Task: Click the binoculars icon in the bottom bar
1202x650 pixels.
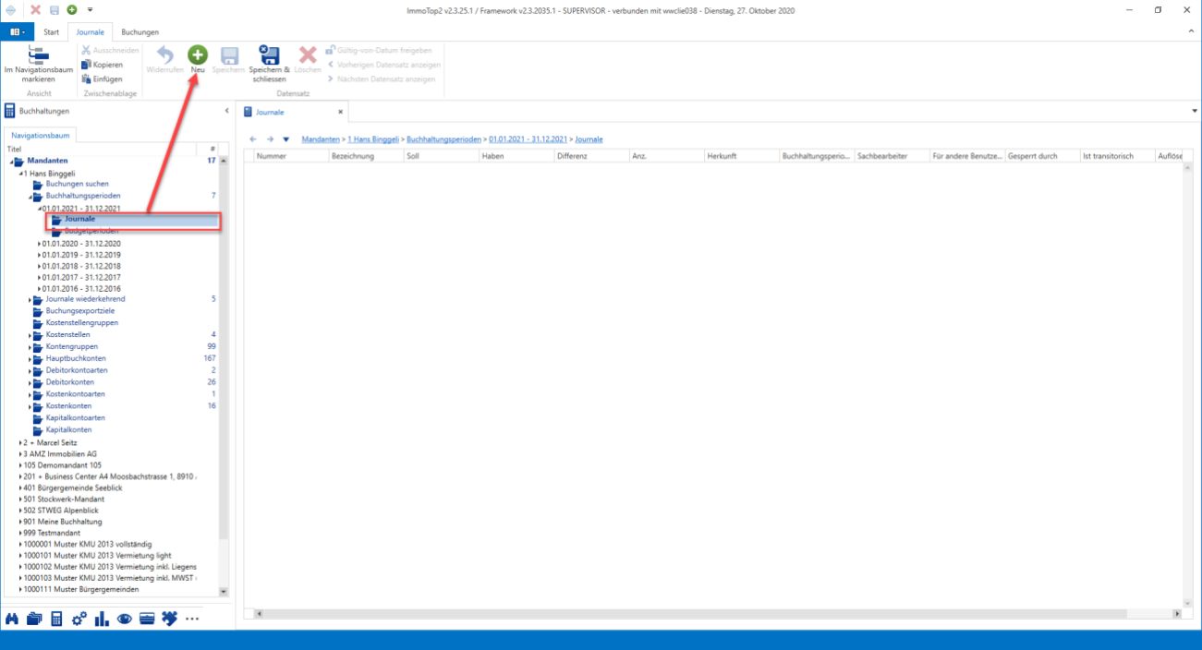Action: pyautogui.click(x=13, y=619)
